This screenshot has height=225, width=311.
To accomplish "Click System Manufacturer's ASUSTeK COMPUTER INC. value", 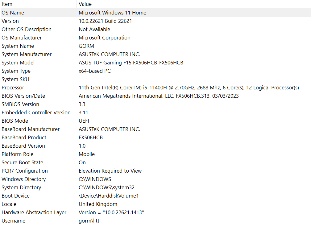I will click(109, 54).
